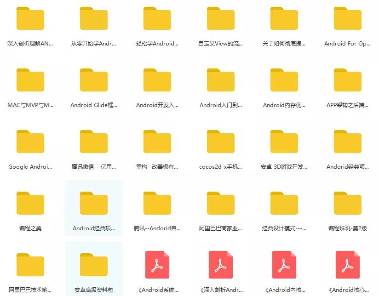
Task: Open the 深入剖析理解AN folder
Action: (30, 18)
